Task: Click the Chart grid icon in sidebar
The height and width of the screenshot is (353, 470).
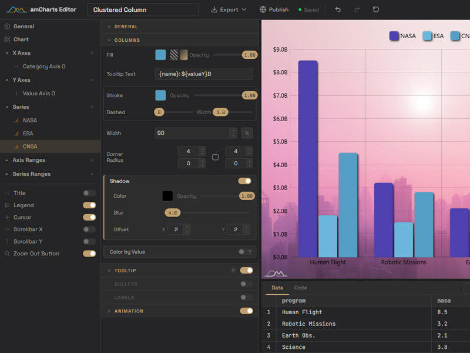Action: (7, 39)
